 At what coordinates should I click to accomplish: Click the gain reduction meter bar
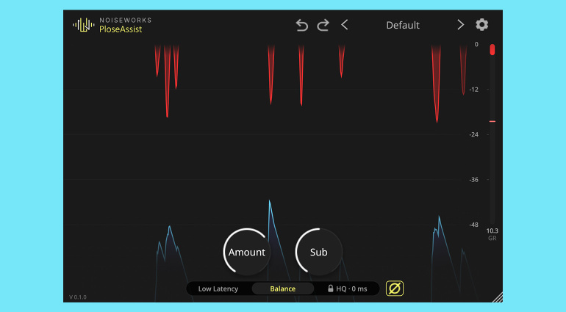(x=492, y=134)
